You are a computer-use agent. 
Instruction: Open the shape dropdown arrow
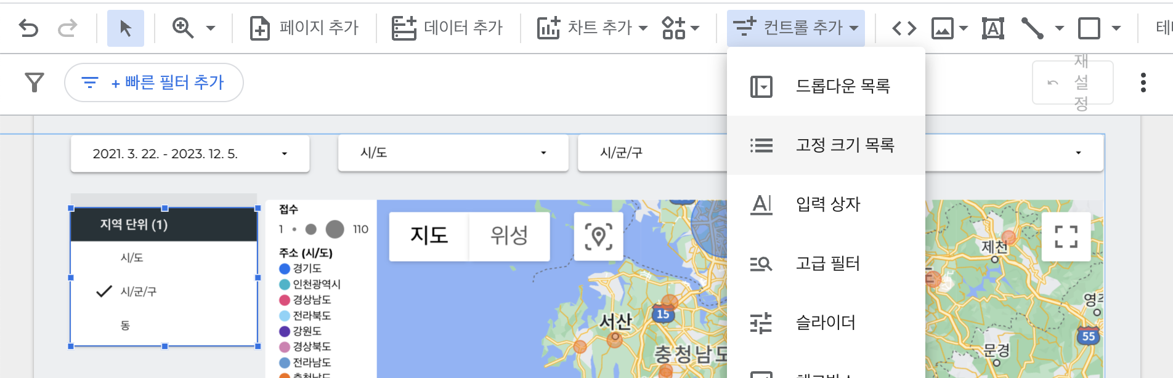click(1116, 28)
